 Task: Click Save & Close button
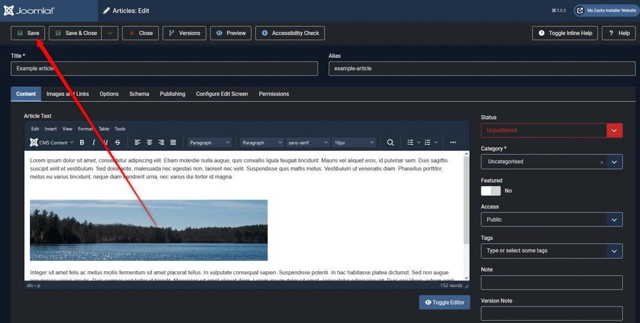(76, 33)
